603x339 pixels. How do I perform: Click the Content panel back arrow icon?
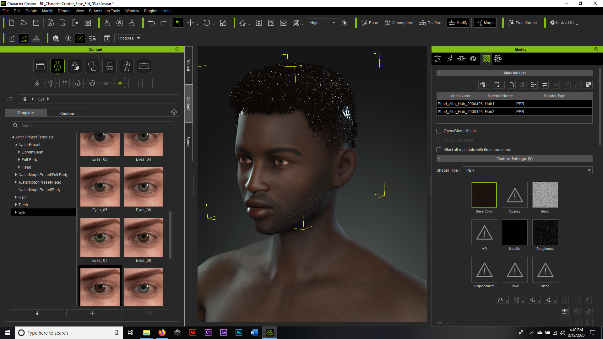pyautogui.click(x=10, y=99)
